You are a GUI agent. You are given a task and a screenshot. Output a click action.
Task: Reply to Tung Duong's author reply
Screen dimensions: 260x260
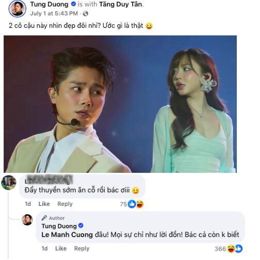82,249
